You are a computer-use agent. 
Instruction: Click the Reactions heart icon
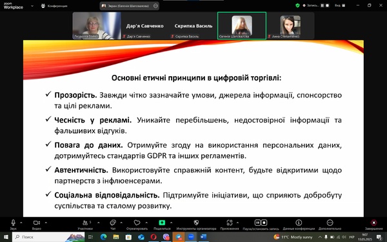pyautogui.click(x=137, y=224)
